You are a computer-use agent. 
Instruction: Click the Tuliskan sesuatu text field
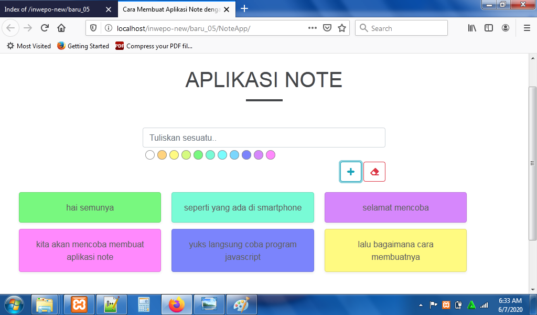point(264,138)
